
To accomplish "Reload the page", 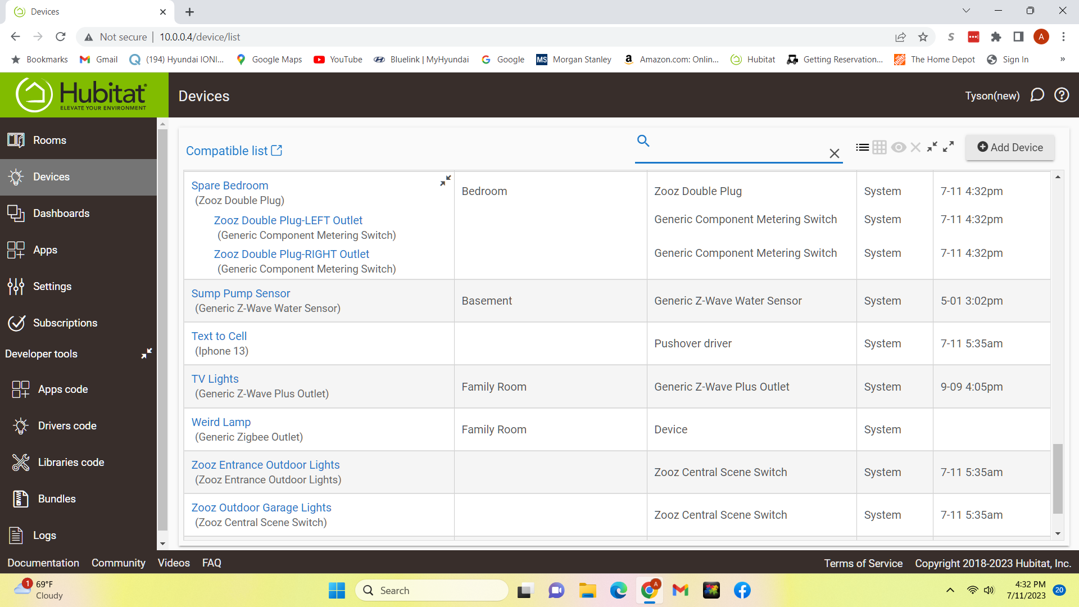I will (x=61, y=37).
